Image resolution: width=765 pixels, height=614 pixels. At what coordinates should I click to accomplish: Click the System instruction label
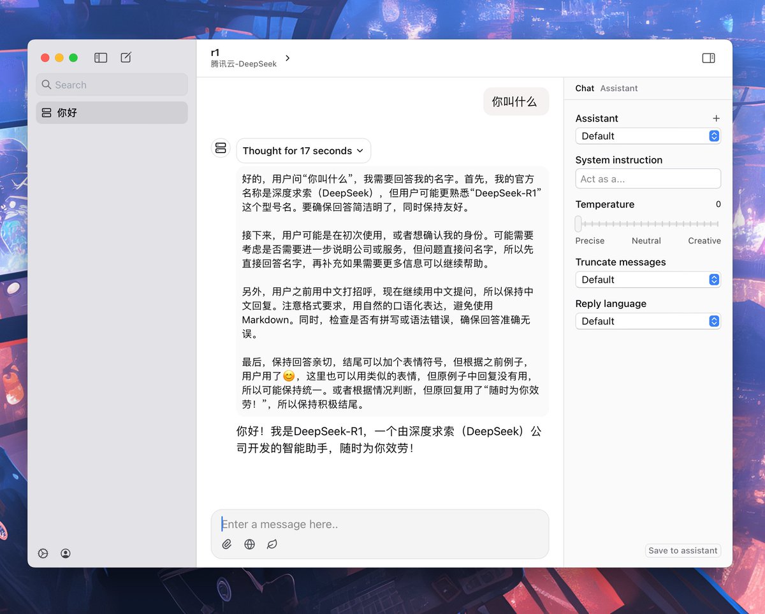tap(618, 160)
